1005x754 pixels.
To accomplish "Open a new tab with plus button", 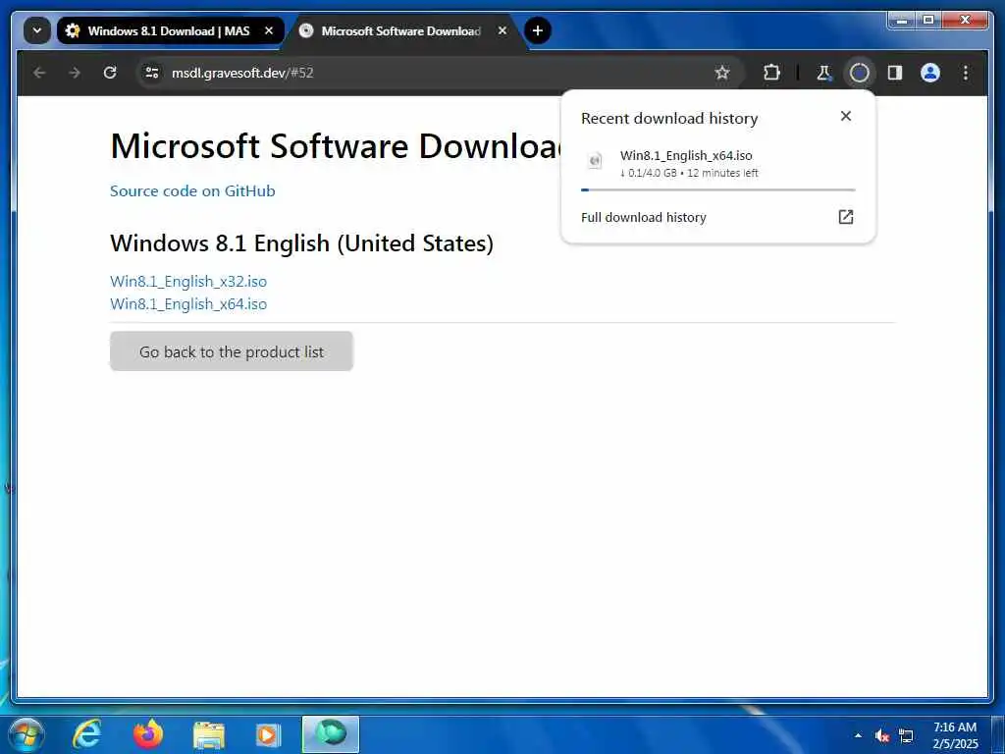I will (538, 30).
